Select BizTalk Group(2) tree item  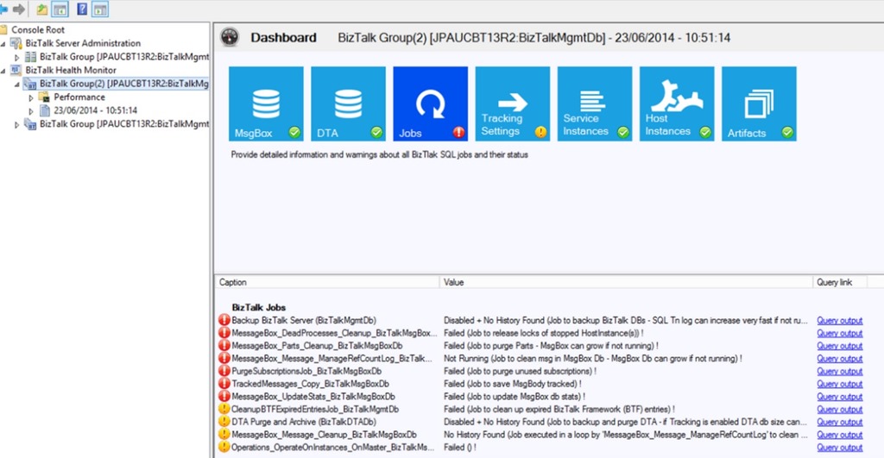click(x=124, y=84)
